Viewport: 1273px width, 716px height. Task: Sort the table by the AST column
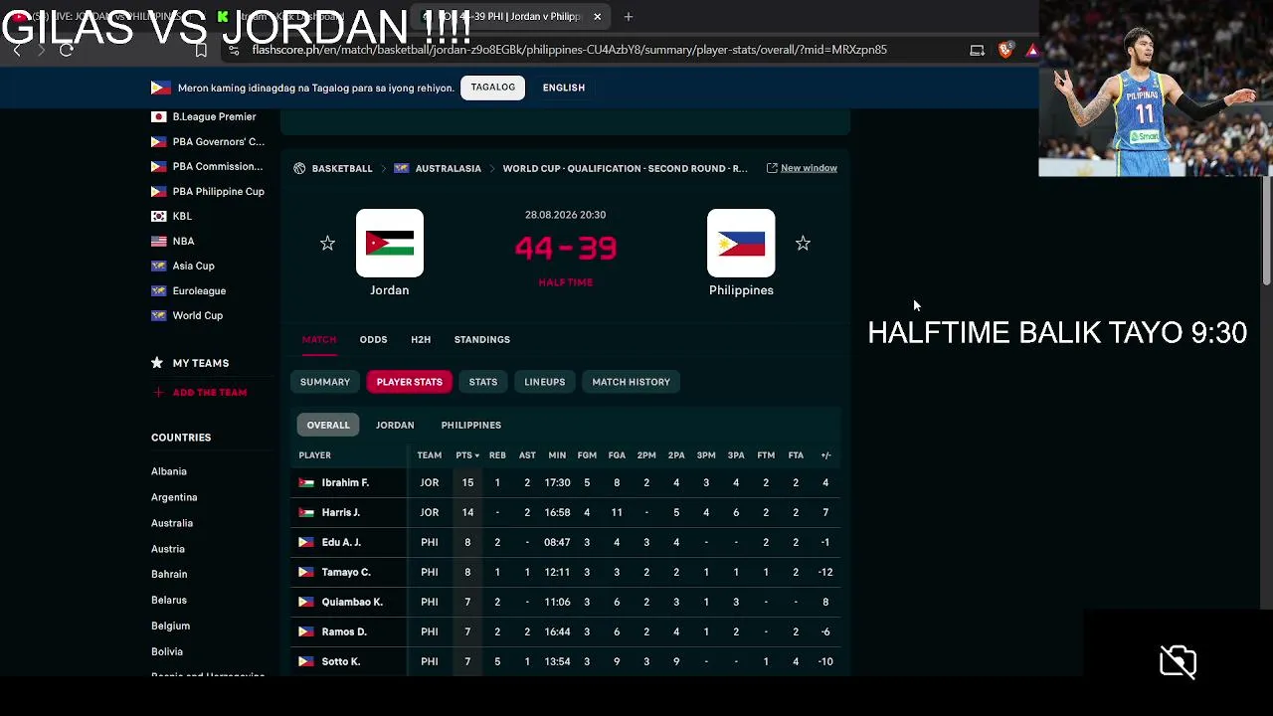[527, 455]
